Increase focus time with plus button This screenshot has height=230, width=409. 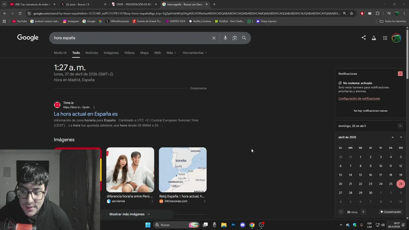click(363, 212)
